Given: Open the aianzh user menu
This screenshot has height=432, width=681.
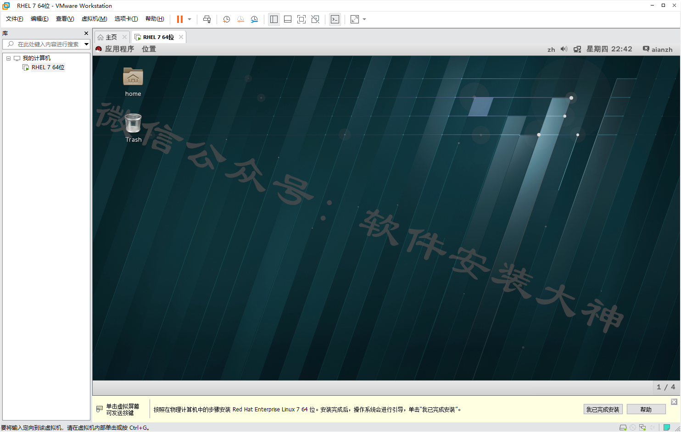Looking at the screenshot, I should pos(658,49).
